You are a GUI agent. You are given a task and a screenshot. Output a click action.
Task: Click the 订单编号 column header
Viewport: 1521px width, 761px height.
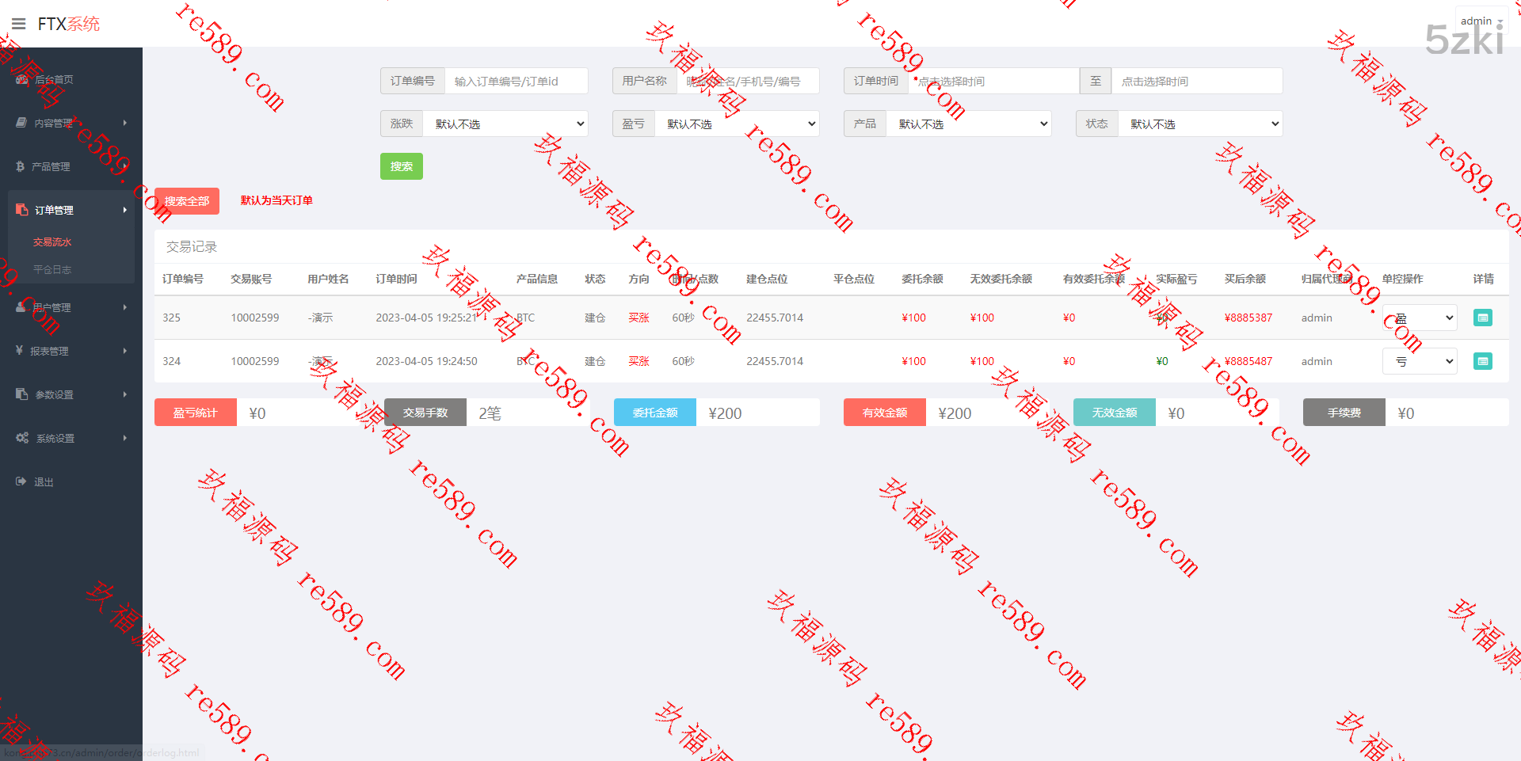pyautogui.click(x=183, y=279)
